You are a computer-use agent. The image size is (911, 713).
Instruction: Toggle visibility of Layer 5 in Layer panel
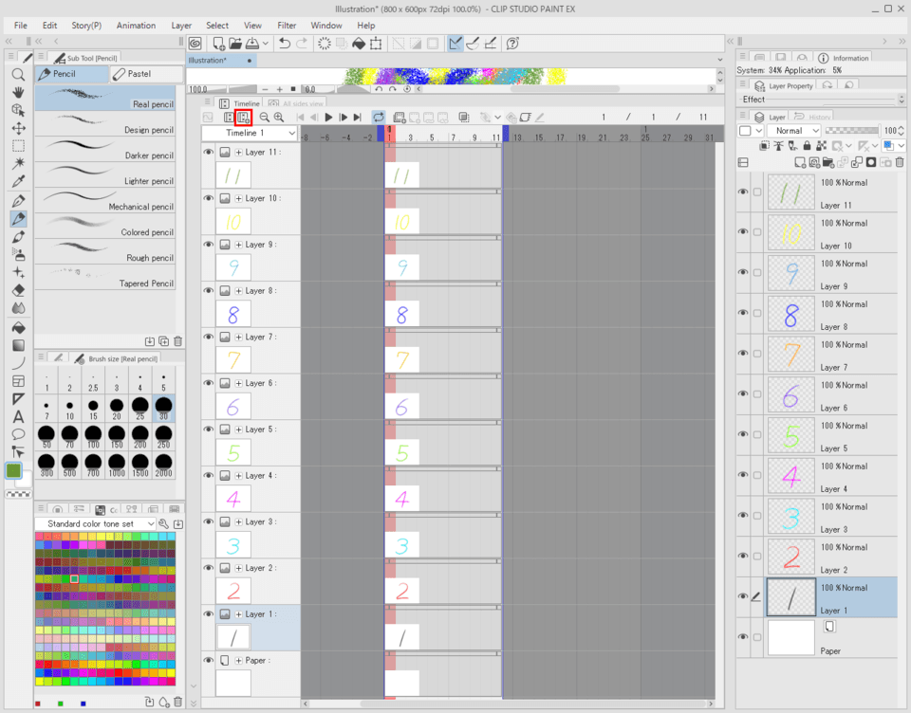[x=743, y=434]
